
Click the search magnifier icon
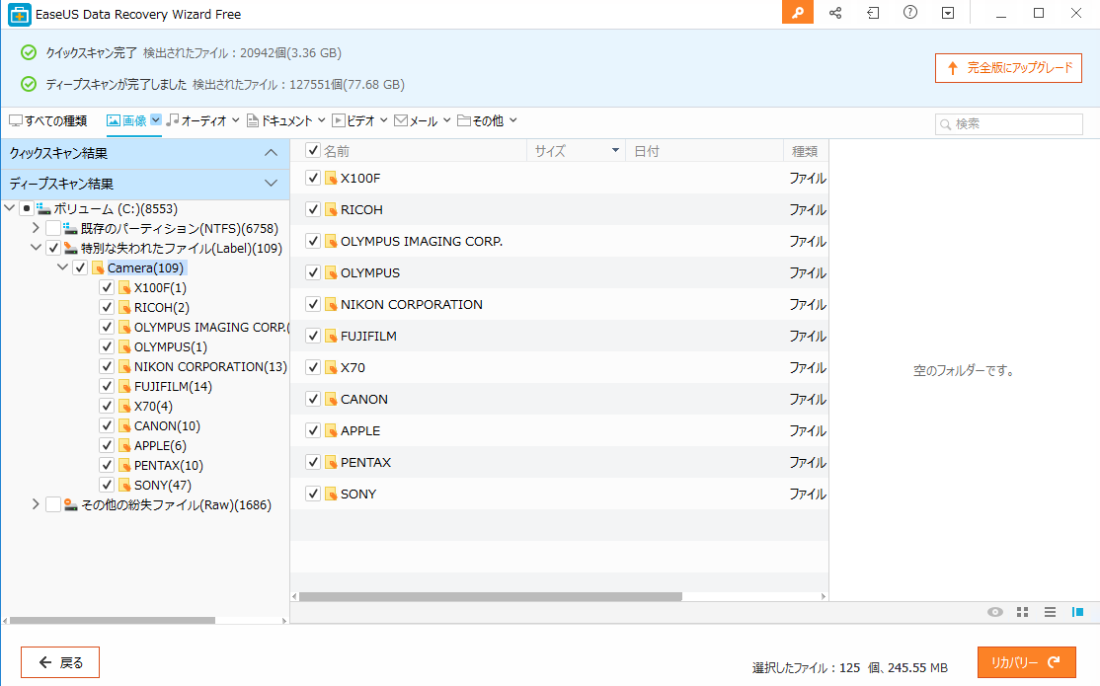946,124
